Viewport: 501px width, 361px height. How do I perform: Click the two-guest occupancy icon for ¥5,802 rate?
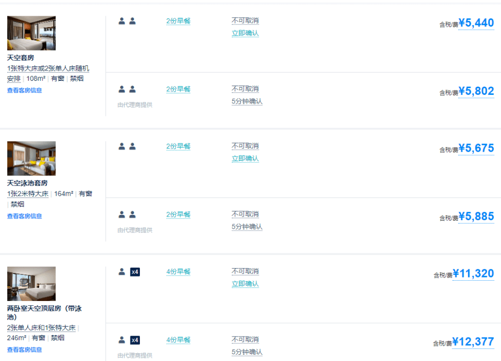click(127, 89)
